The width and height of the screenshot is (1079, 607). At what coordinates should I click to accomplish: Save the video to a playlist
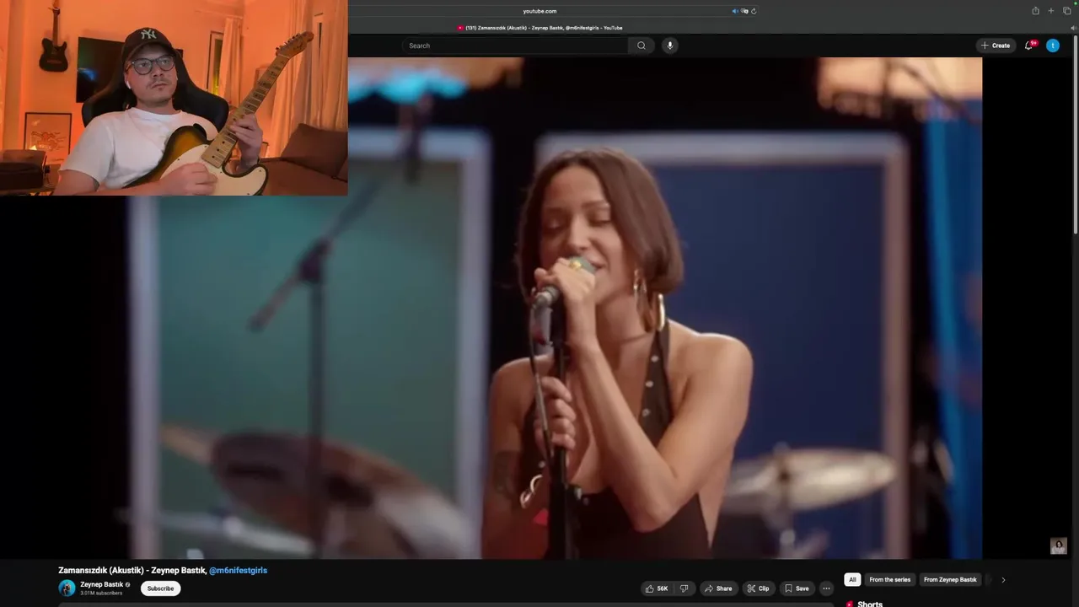click(x=797, y=588)
